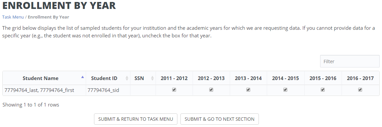Uncheck the 2011 - 2012 enrollment checkbox
Viewport: 382px width, 127px height.
(174, 90)
